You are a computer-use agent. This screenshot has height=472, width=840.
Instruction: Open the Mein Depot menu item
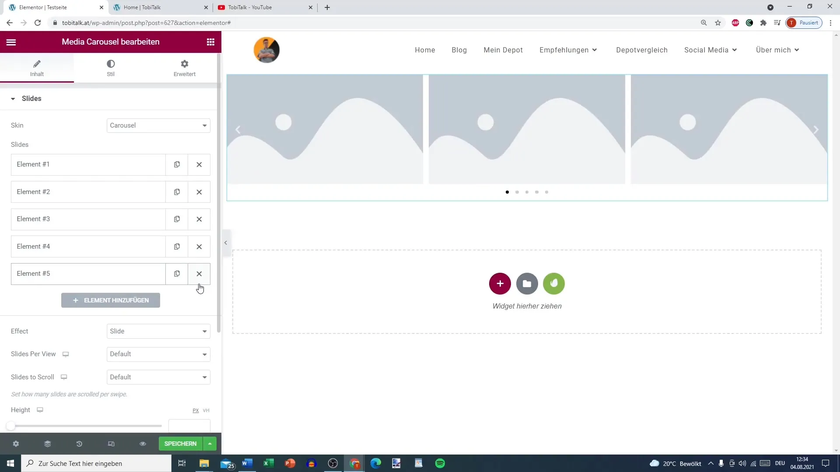click(x=503, y=50)
